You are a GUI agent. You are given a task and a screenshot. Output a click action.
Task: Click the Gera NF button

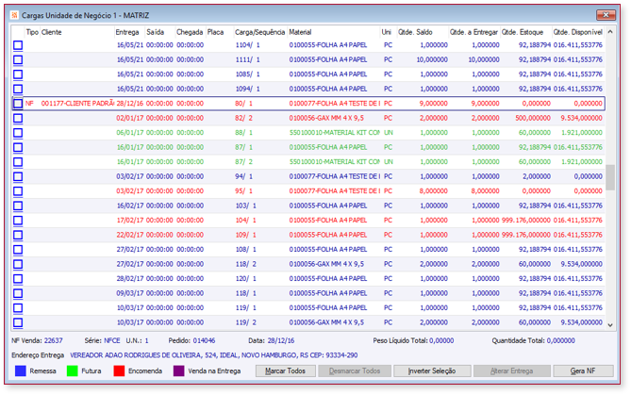coord(583,370)
